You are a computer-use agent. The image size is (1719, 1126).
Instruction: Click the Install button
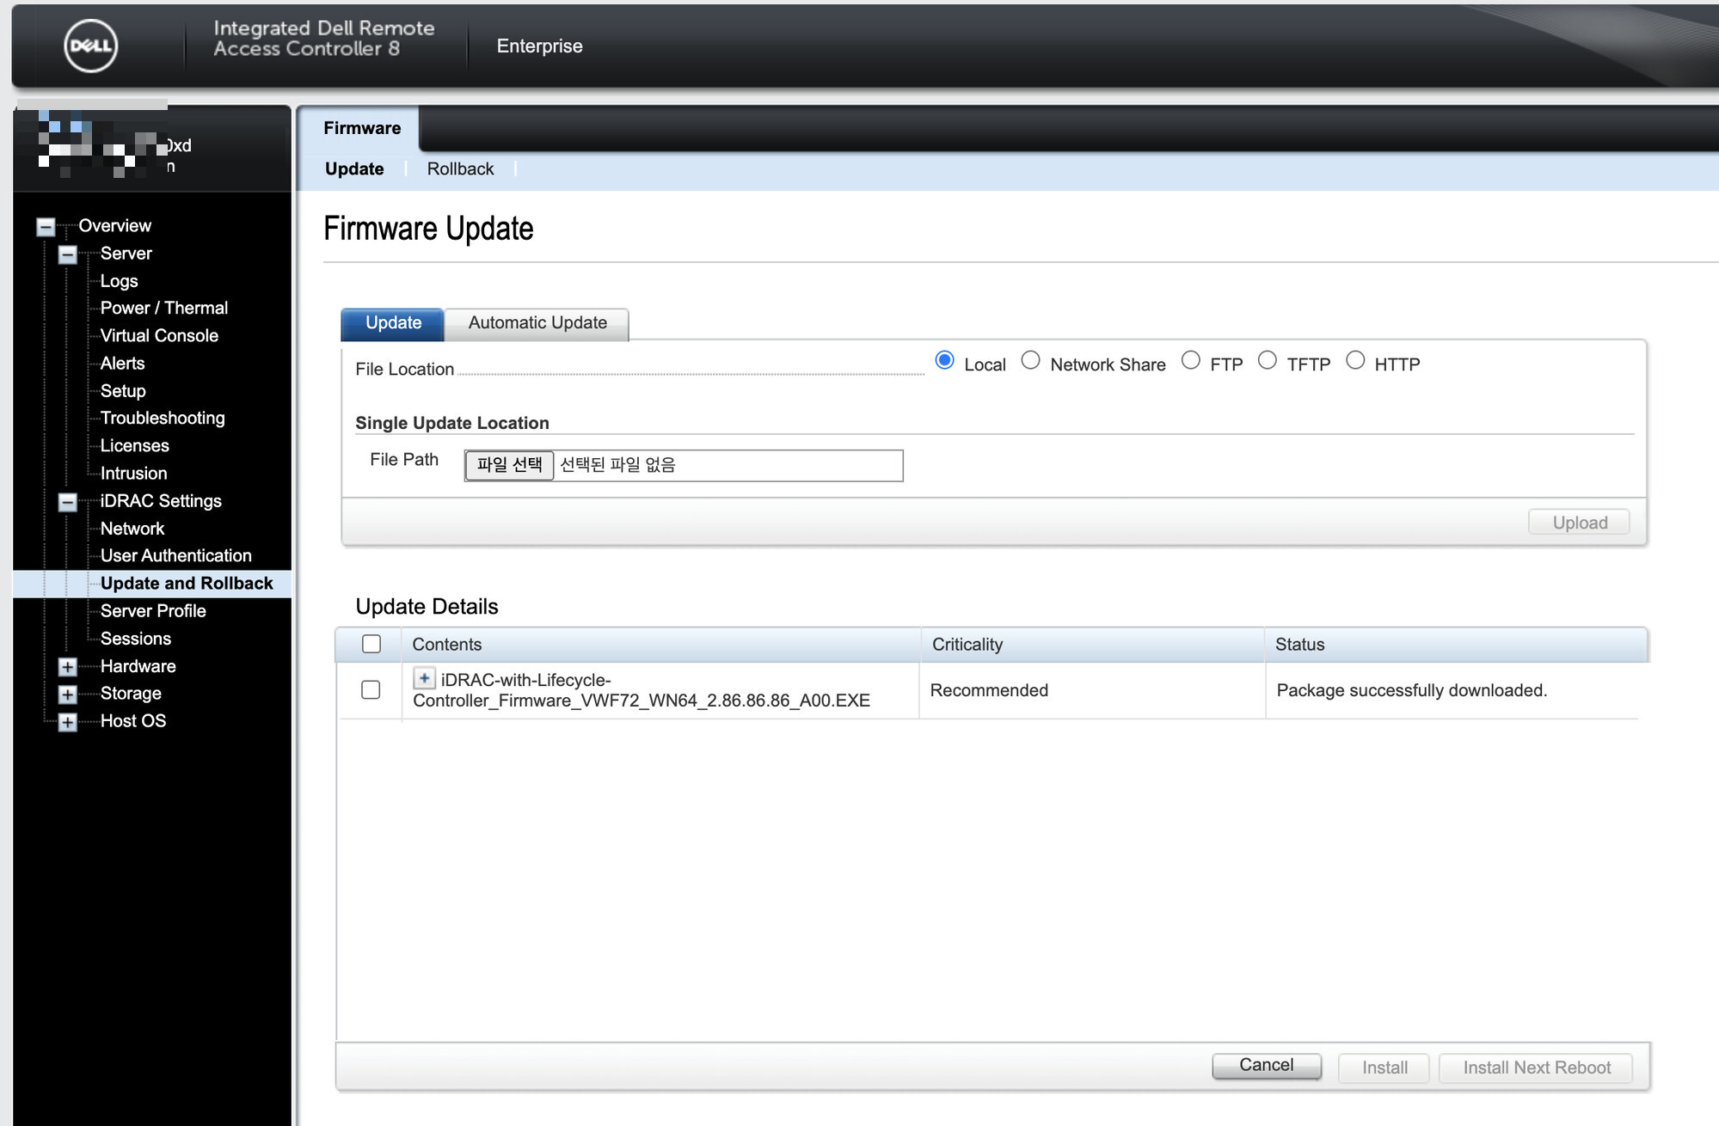[1384, 1068]
